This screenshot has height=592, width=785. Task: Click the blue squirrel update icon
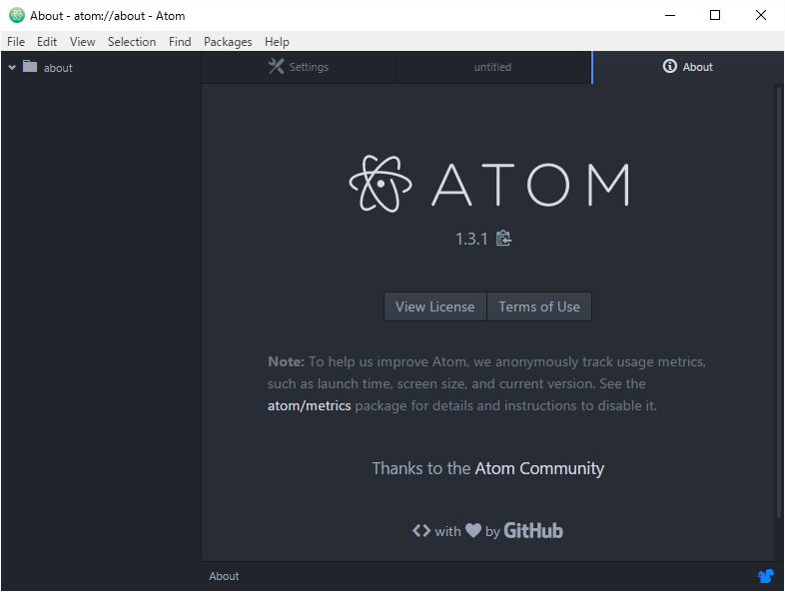tap(765, 576)
